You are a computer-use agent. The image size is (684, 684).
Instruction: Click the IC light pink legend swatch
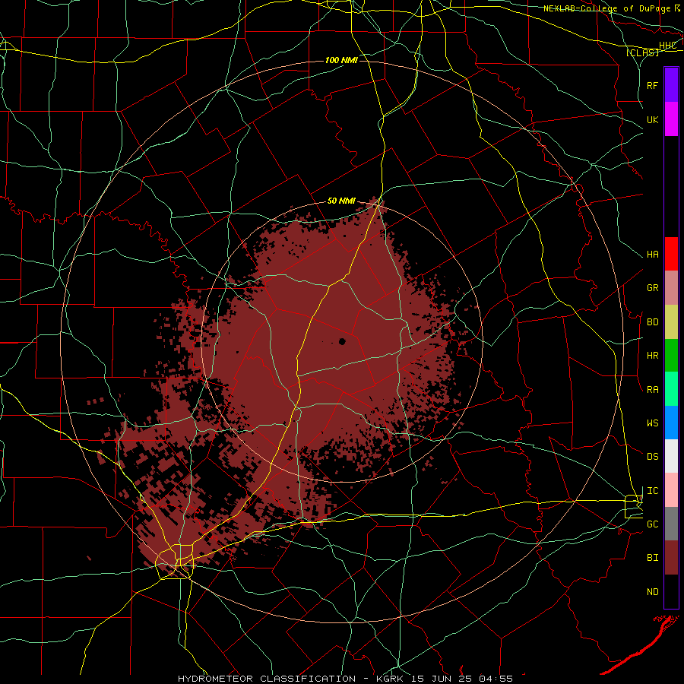click(671, 490)
